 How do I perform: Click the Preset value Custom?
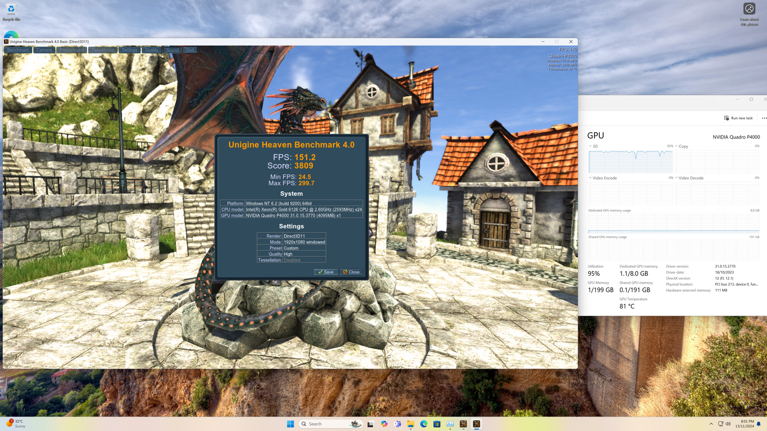coord(291,248)
